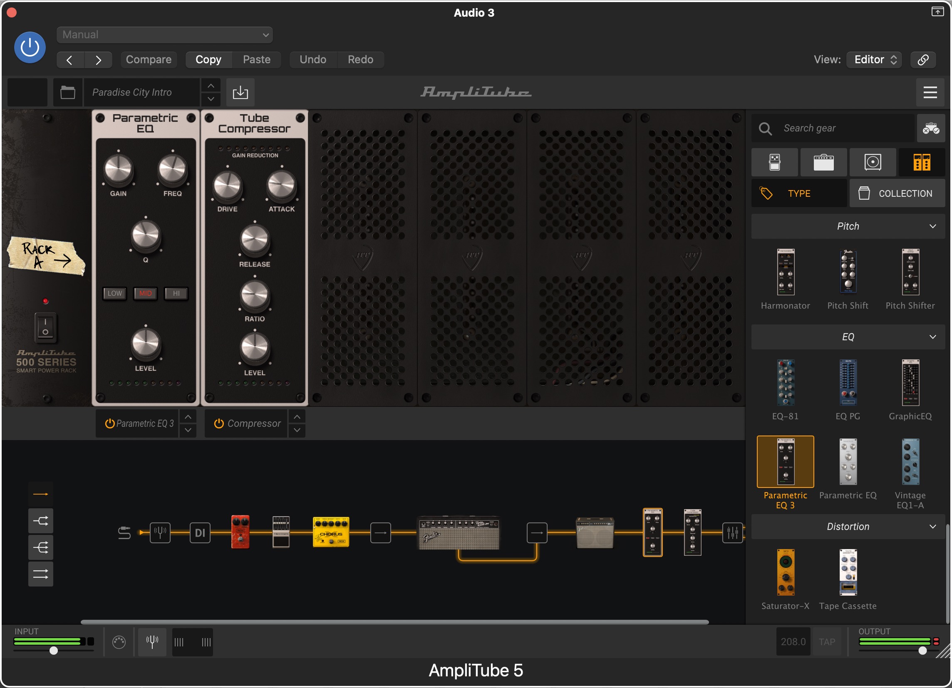Viewport: 952px width, 688px height.
Task: Click the chain input S icon
Action: tap(124, 533)
